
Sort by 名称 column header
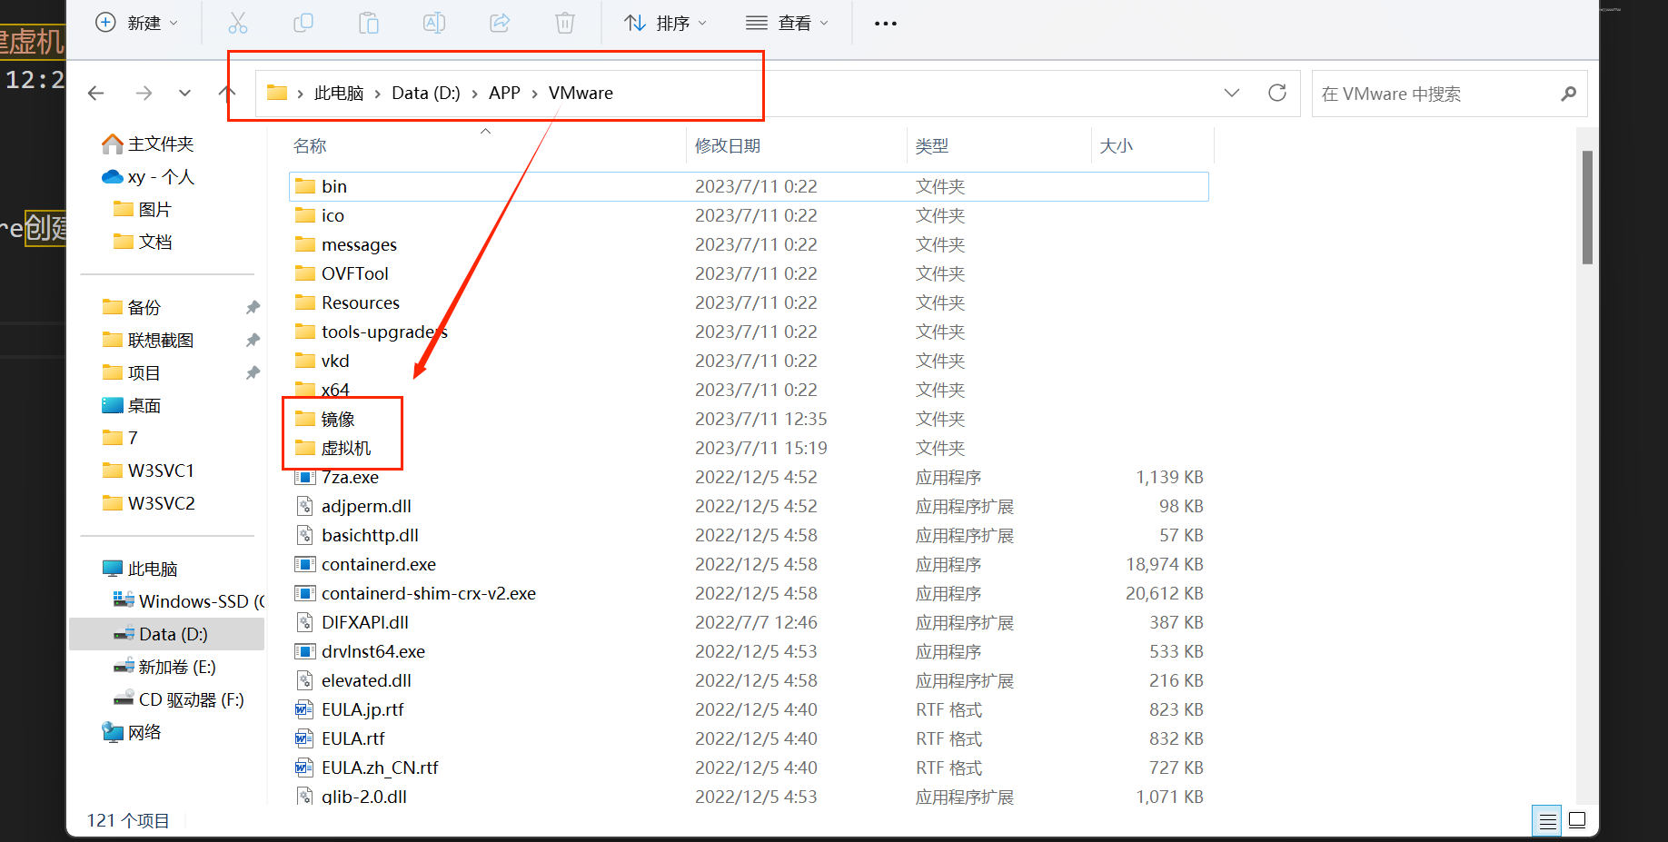pyautogui.click(x=310, y=145)
